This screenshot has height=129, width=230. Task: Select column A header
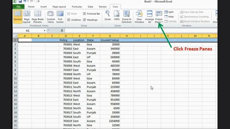tap(25, 36)
